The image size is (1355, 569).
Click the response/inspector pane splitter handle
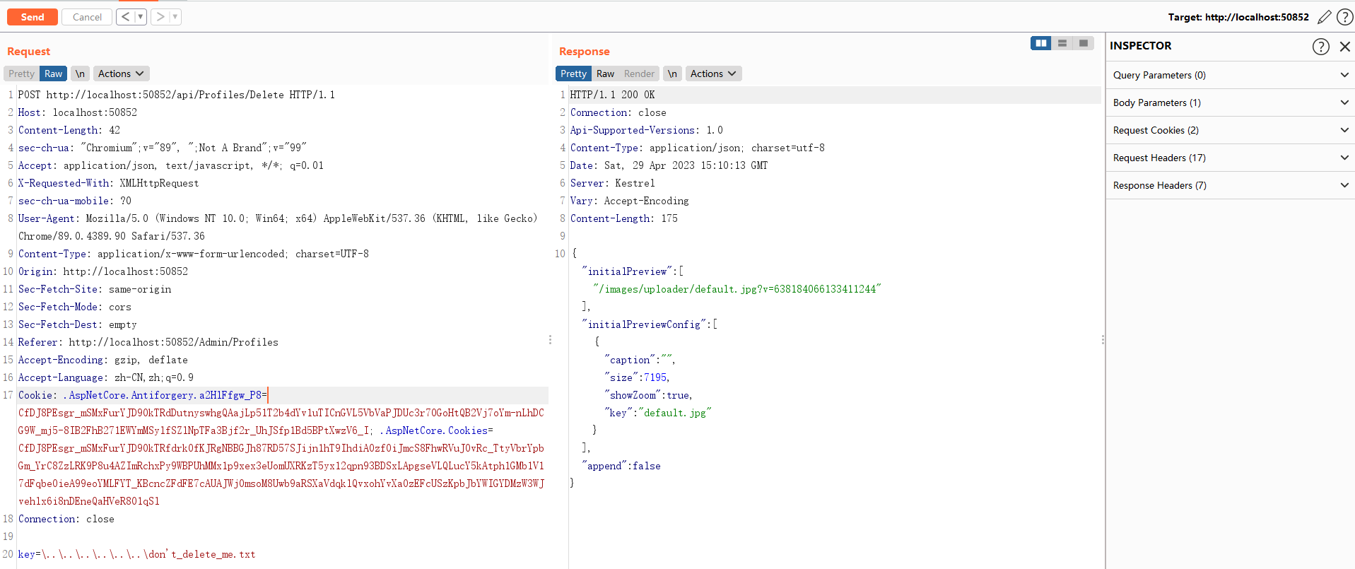point(1103,340)
